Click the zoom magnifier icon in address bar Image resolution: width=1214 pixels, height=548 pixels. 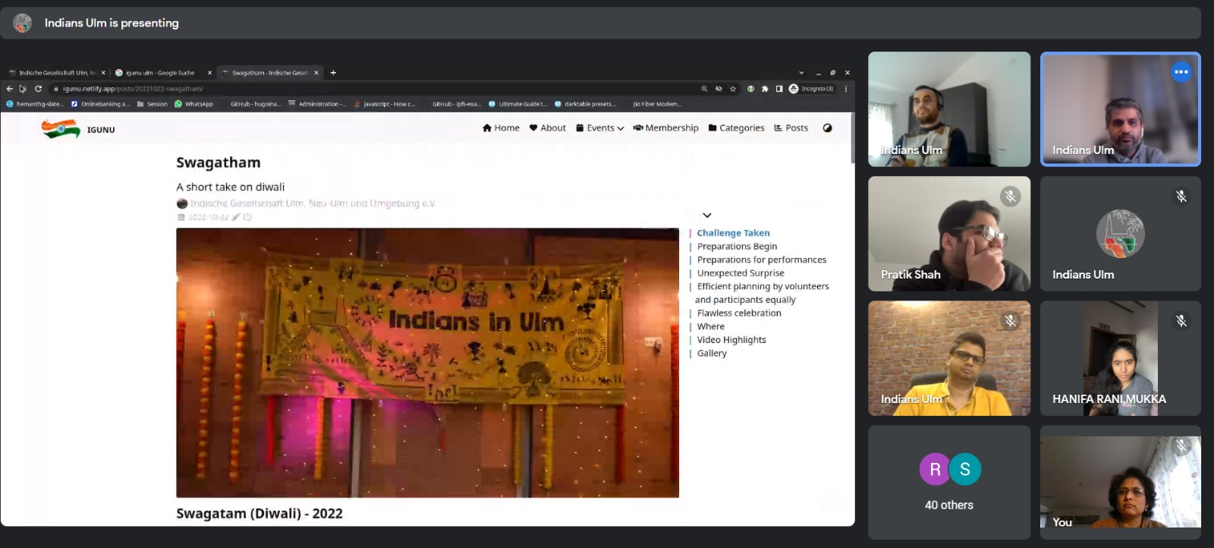pyautogui.click(x=704, y=89)
